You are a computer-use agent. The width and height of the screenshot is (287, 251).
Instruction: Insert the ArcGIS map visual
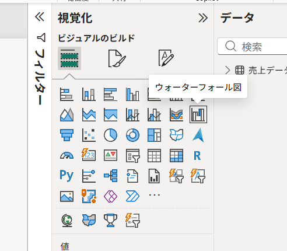(89, 196)
